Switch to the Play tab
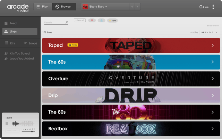This screenshot has height=139, width=222. click(43, 7)
